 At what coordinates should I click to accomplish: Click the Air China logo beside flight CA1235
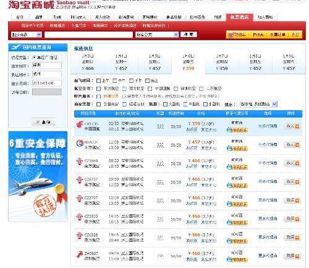pos(79,125)
